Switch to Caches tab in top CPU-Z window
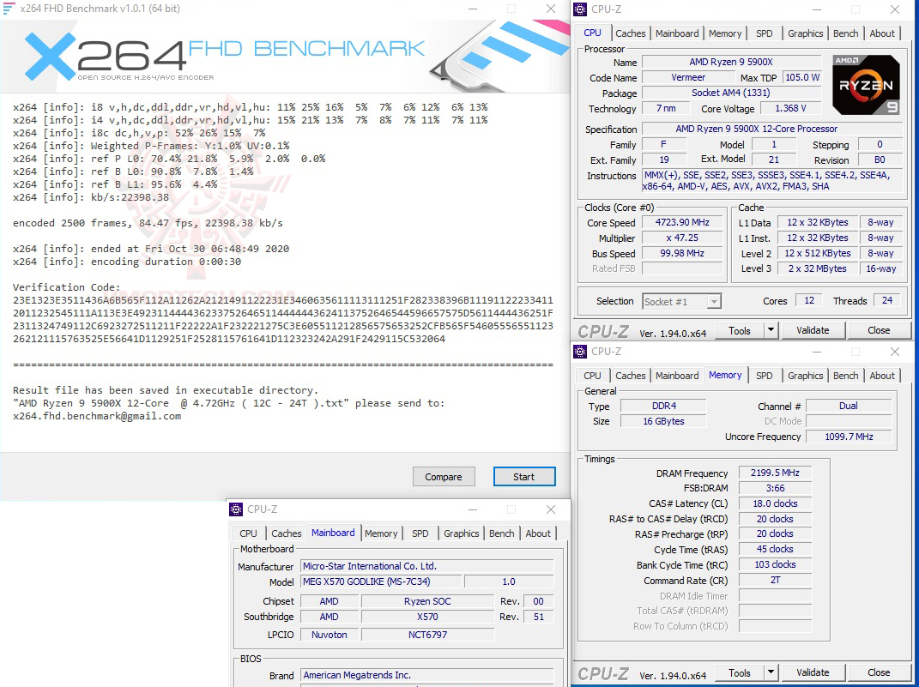Screen dimensions: 919x687 (631, 33)
